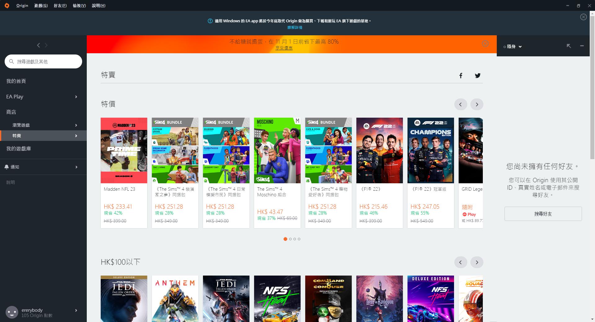This screenshot has width=595, height=322.
Task: Open The Sims 4 寵物愛好者 bundle cover
Action: pyautogui.click(x=328, y=150)
